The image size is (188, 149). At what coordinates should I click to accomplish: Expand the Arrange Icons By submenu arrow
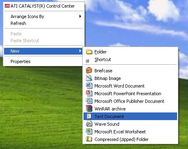click(x=80, y=16)
